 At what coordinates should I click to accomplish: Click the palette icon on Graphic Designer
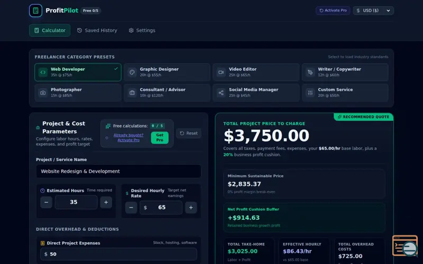[132, 72]
